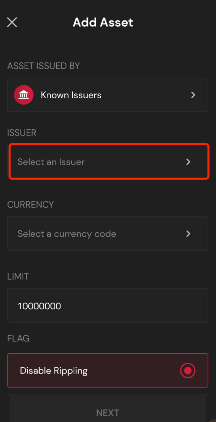Focus the Limit input with 10000000
The image size is (216, 422).
point(108,306)
